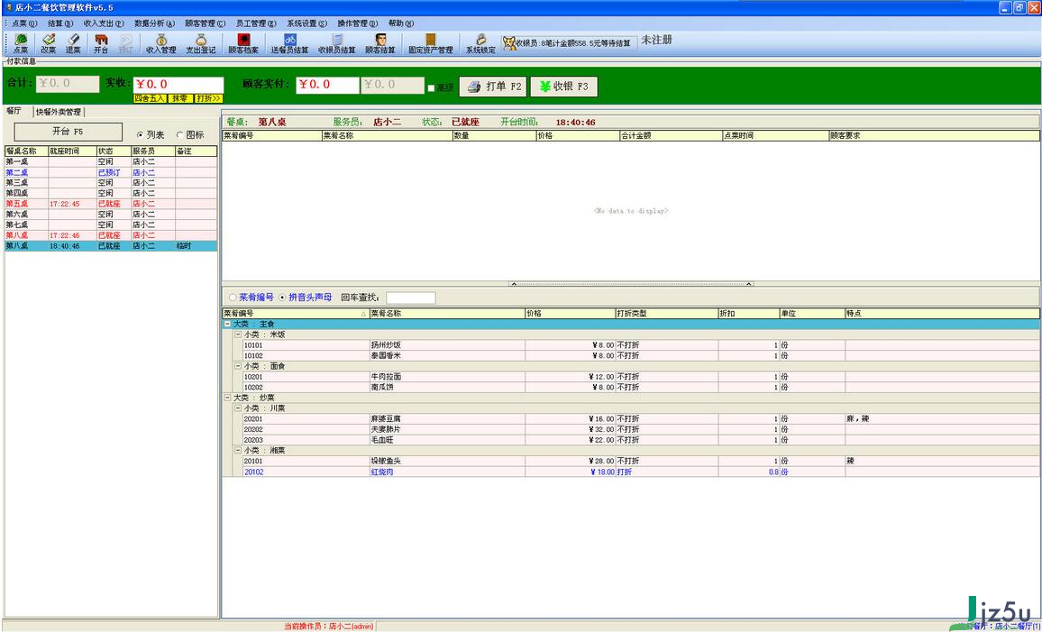Choose the 拼音头声母 search-mode radio button

pos(282,298)
